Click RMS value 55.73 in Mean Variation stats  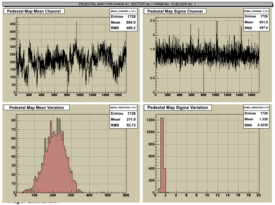pos(131,125)
